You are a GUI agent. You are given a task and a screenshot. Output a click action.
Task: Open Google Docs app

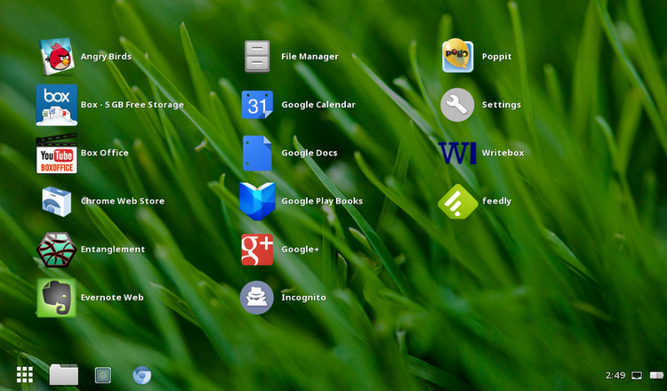[x=257, y=154]
